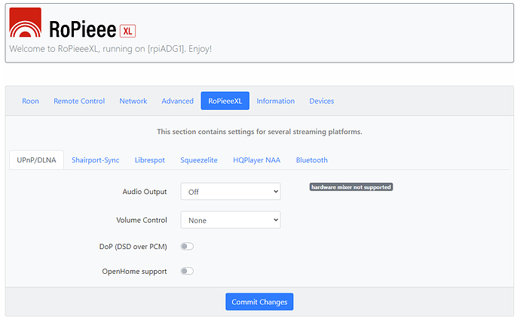
Task: Switch to the Shairport-Sync sub-tab
Action: click(96, 160)
